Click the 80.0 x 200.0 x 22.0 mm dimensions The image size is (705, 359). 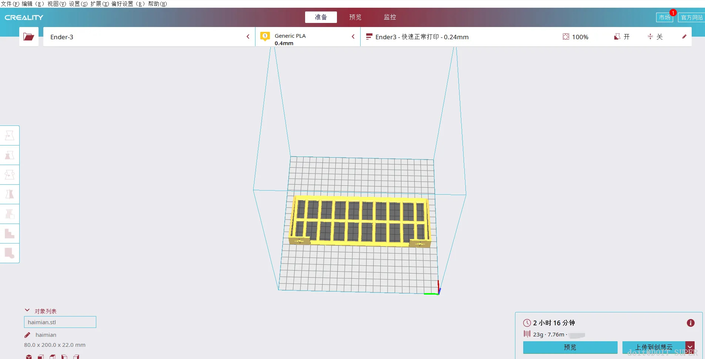click(55, 345)
